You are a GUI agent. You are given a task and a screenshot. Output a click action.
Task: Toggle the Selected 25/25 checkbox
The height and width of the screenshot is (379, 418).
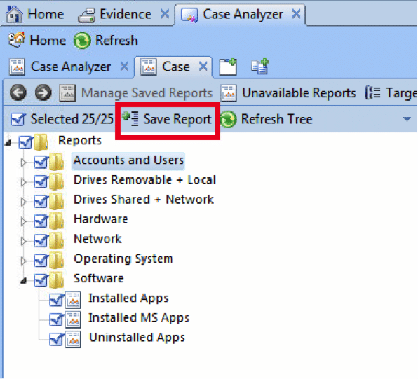click(18, 119)
